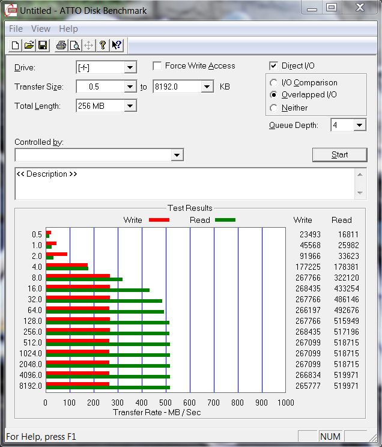The image size is (382, 447).
Task: Click the ATTO app icon in title bar
Action: pos(11,10)
